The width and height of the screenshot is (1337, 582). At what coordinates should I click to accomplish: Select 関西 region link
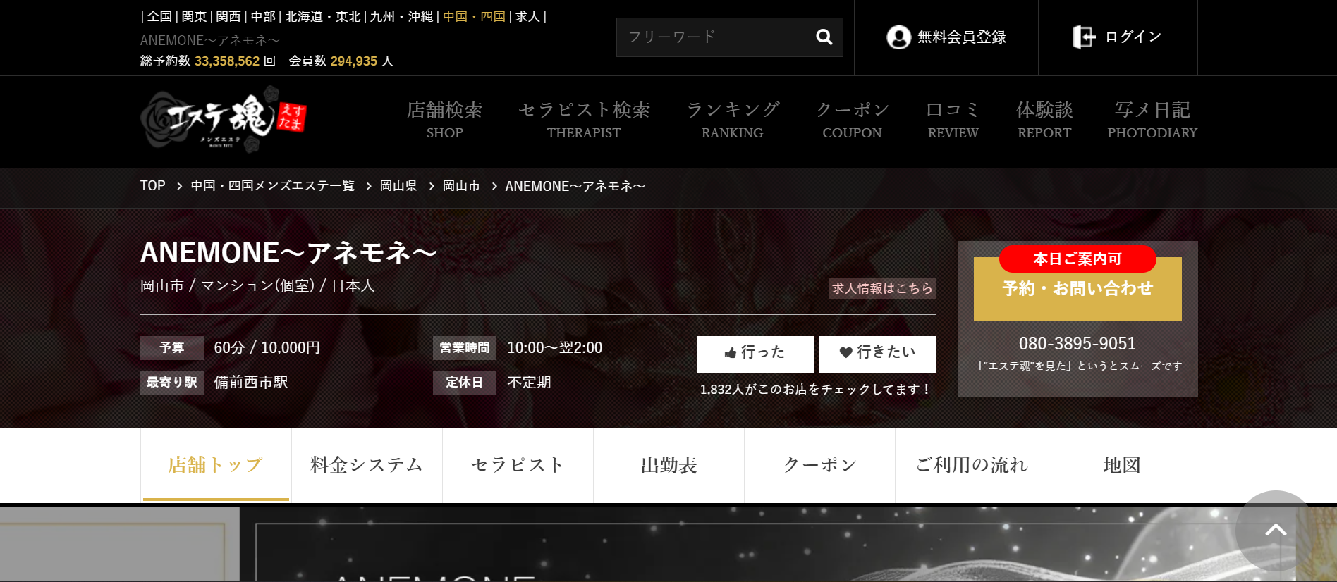pyautogui.click(x=228, y=16)
